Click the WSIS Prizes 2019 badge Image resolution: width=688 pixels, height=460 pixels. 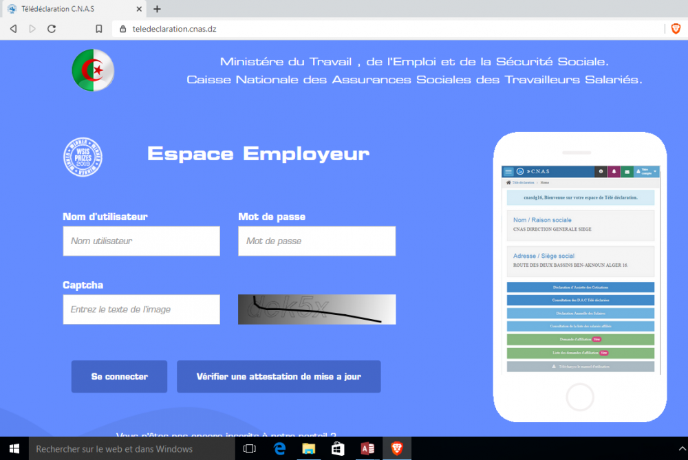coord(83,157)
